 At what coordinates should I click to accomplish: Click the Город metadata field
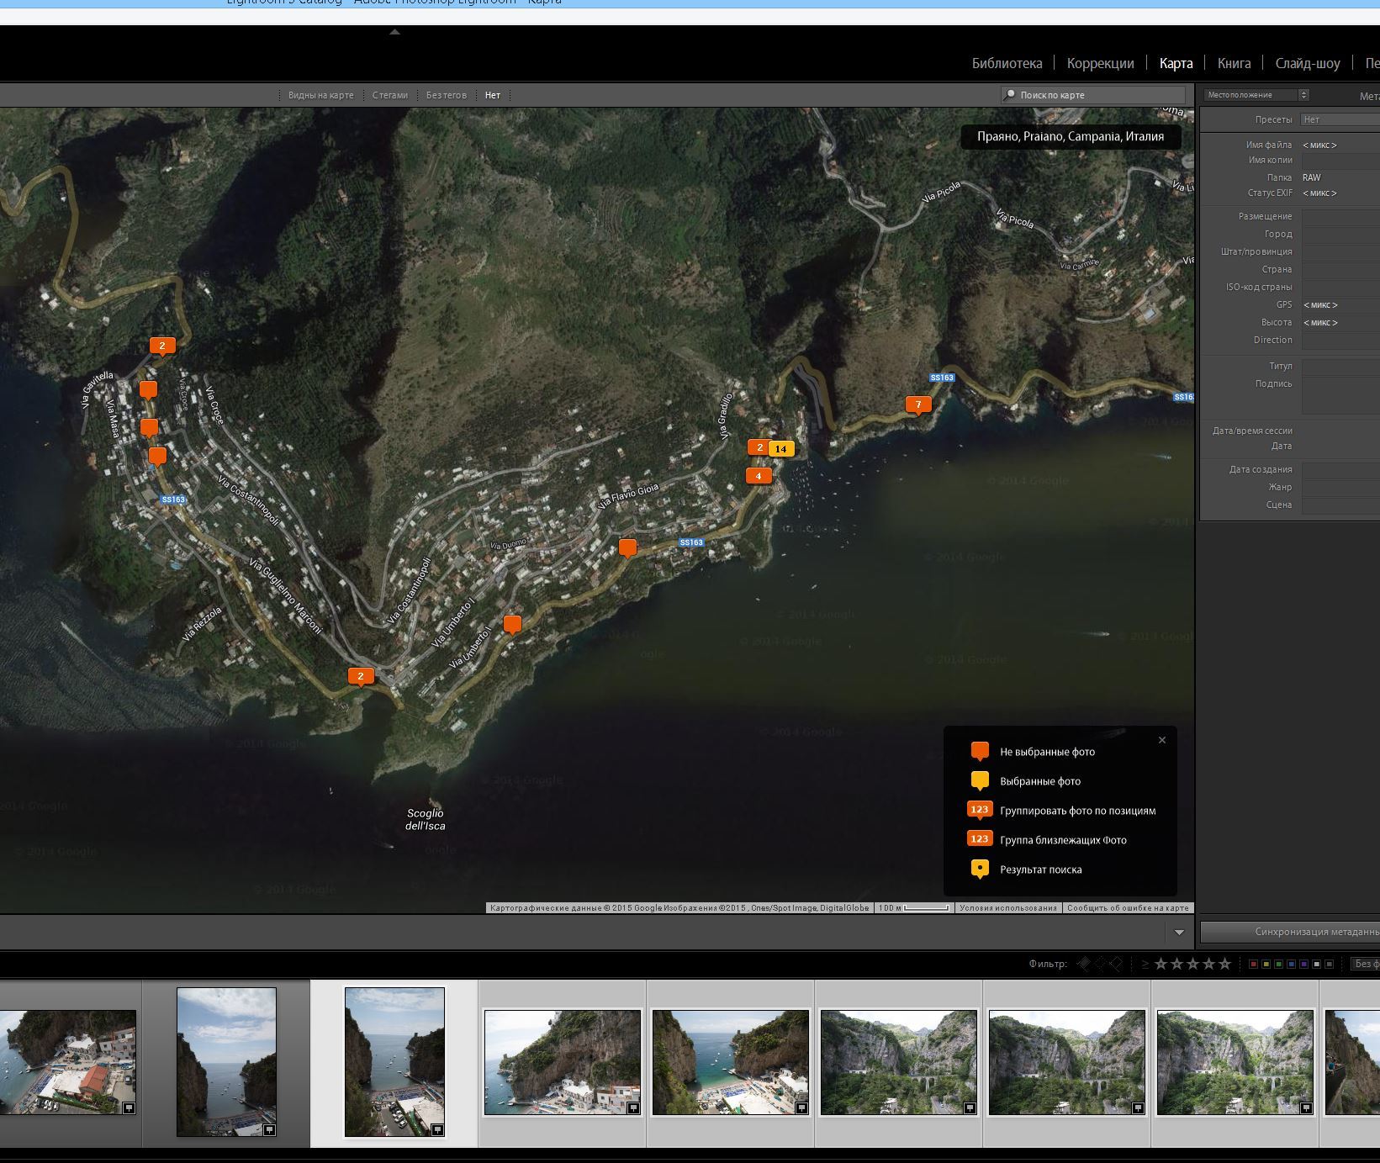(x=1340, y=235)
